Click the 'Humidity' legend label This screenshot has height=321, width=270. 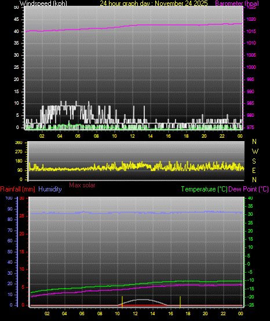tap(50, 189)
